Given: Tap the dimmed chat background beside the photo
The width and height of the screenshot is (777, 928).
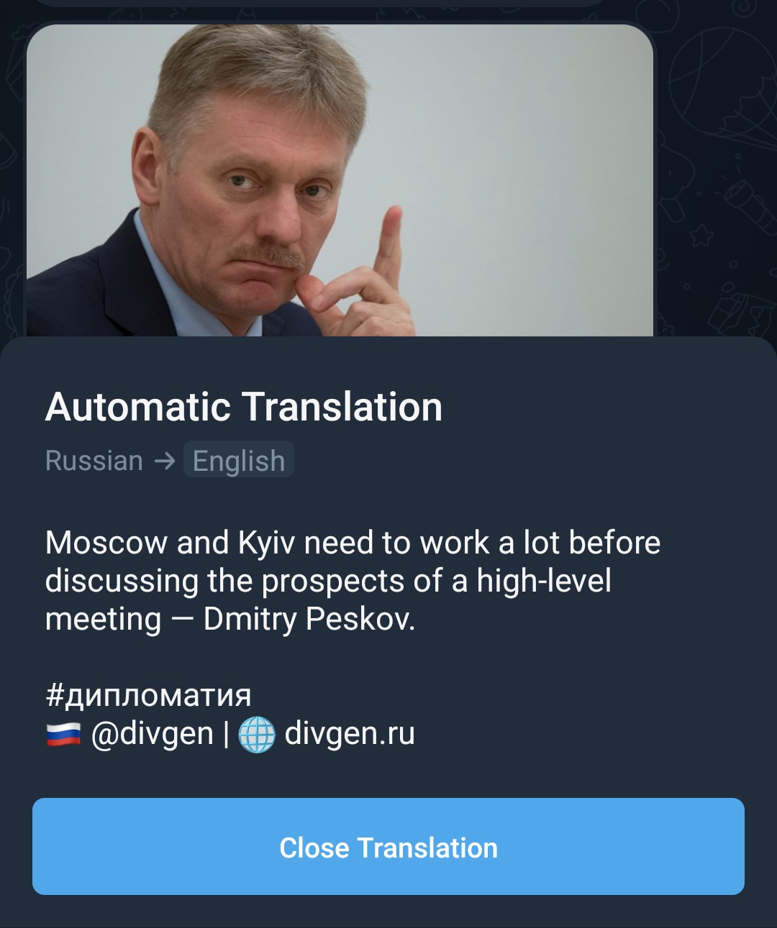Looking at the screenshot, I should [715, 180].
